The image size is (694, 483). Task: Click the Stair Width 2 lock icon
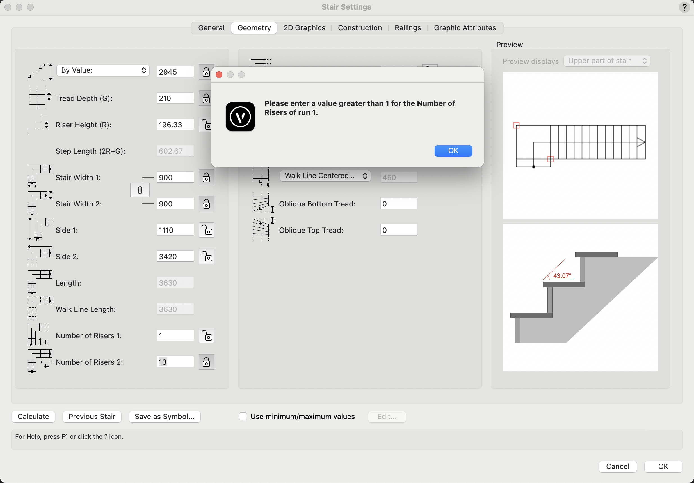[206, 204]
